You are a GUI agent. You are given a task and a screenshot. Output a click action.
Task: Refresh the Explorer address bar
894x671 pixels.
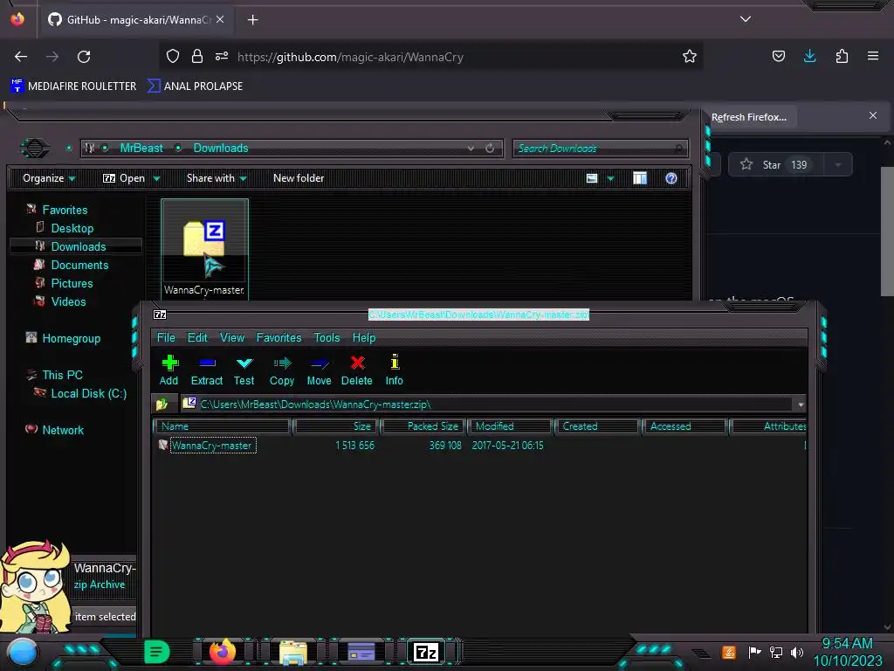tap(490, 149)
